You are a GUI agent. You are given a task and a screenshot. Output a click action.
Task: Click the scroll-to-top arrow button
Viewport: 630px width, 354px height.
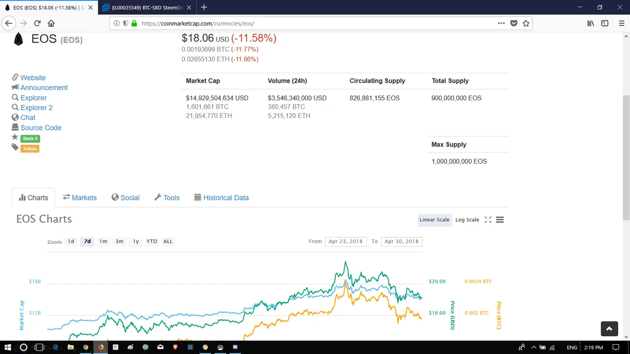pyautogui.click(x=609, y=329)
